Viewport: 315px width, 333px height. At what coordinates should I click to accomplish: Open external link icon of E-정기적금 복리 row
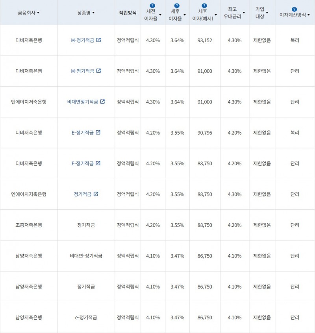point(98,133)
